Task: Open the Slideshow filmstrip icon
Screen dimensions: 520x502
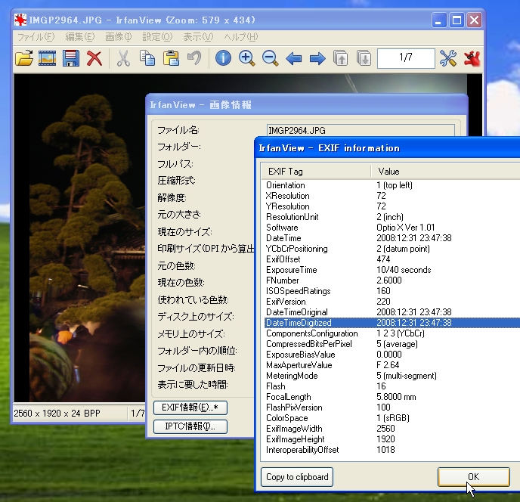Action: (48, 58)
